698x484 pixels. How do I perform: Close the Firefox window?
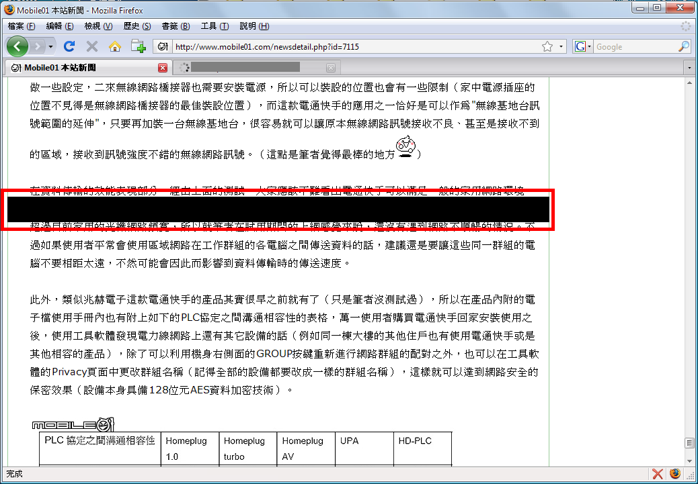681,7
